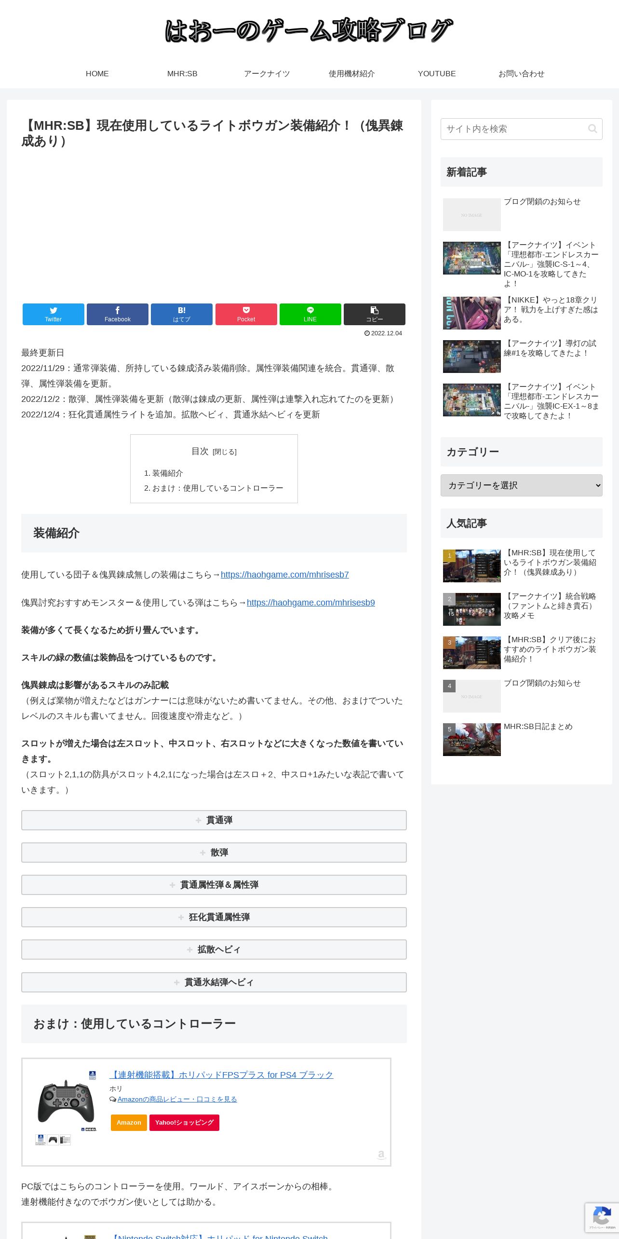
Task: Expand the 狂化貫通属性弾 section
Action: (x=214, y=917)
